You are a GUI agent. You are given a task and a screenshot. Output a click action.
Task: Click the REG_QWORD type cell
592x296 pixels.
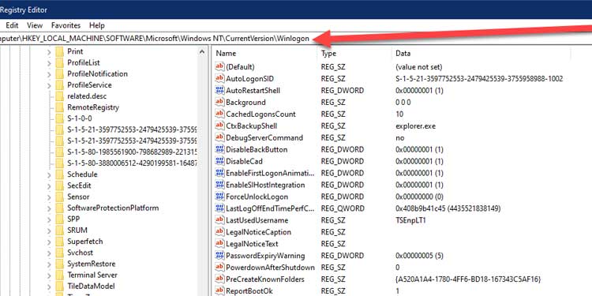point(343,208)
